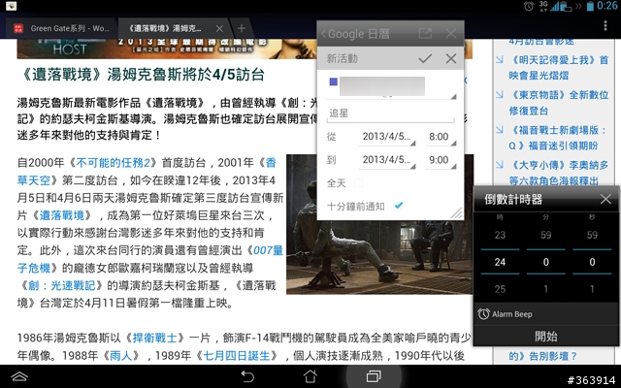Image resolution: width=621 pixels, height=388 pixels.
Task: Toggle the 全天 all-day checkbox
Action: click(358, 183)
